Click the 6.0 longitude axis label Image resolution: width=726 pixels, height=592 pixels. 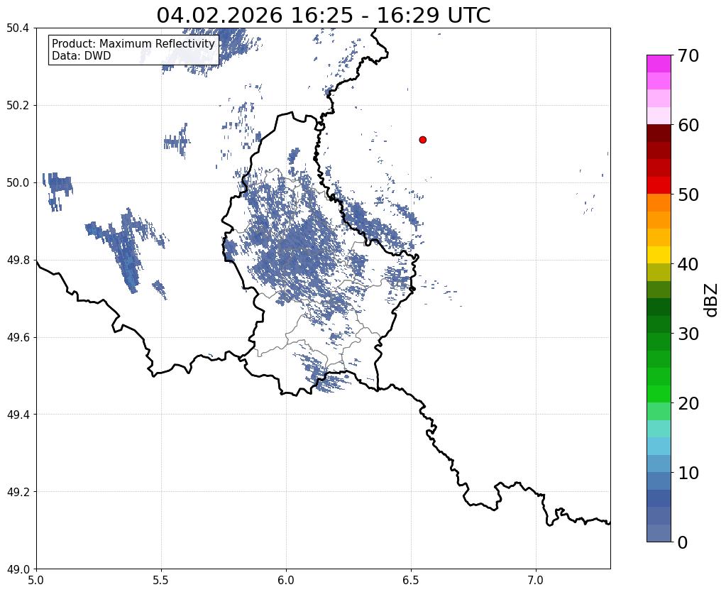286,580
